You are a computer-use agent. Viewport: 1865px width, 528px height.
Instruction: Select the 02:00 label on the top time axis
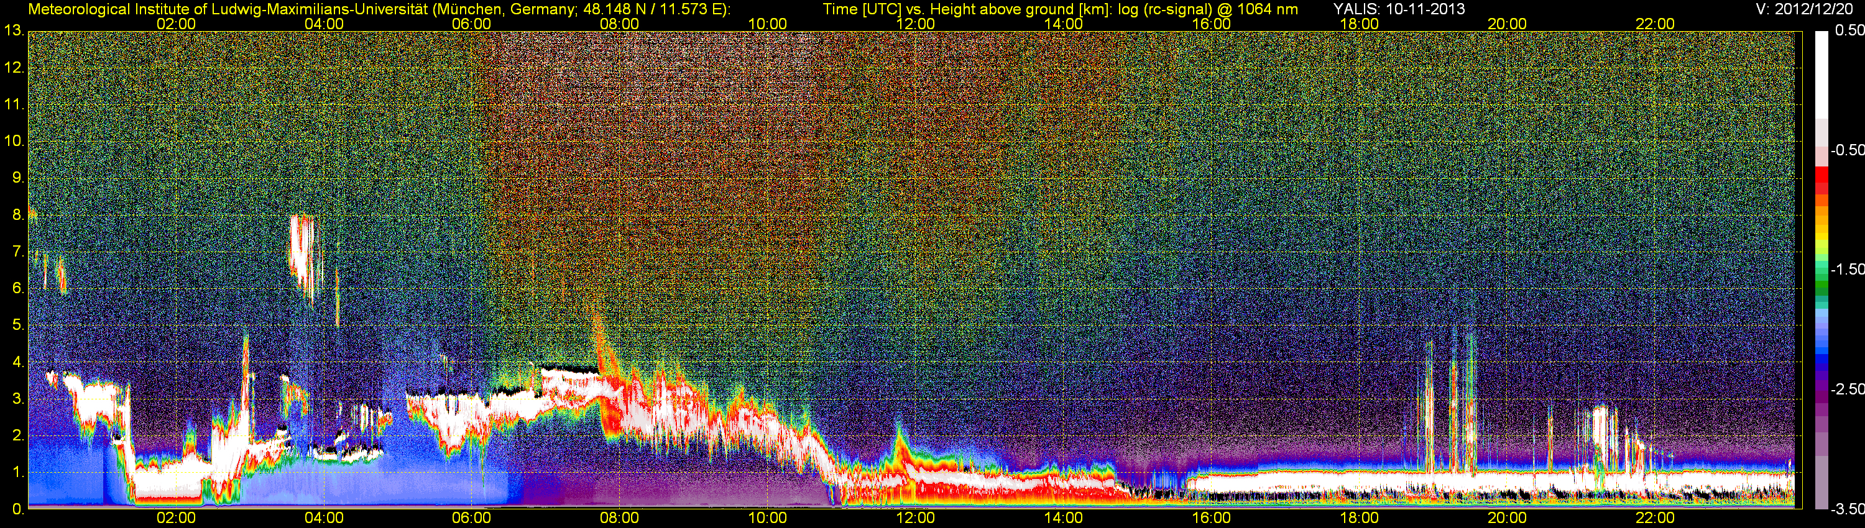[176, 24]
